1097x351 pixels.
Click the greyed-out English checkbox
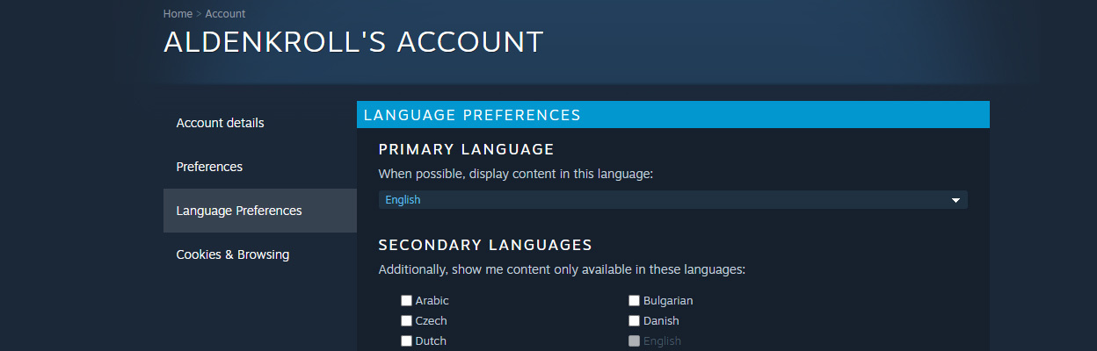[x=634, y=341]
